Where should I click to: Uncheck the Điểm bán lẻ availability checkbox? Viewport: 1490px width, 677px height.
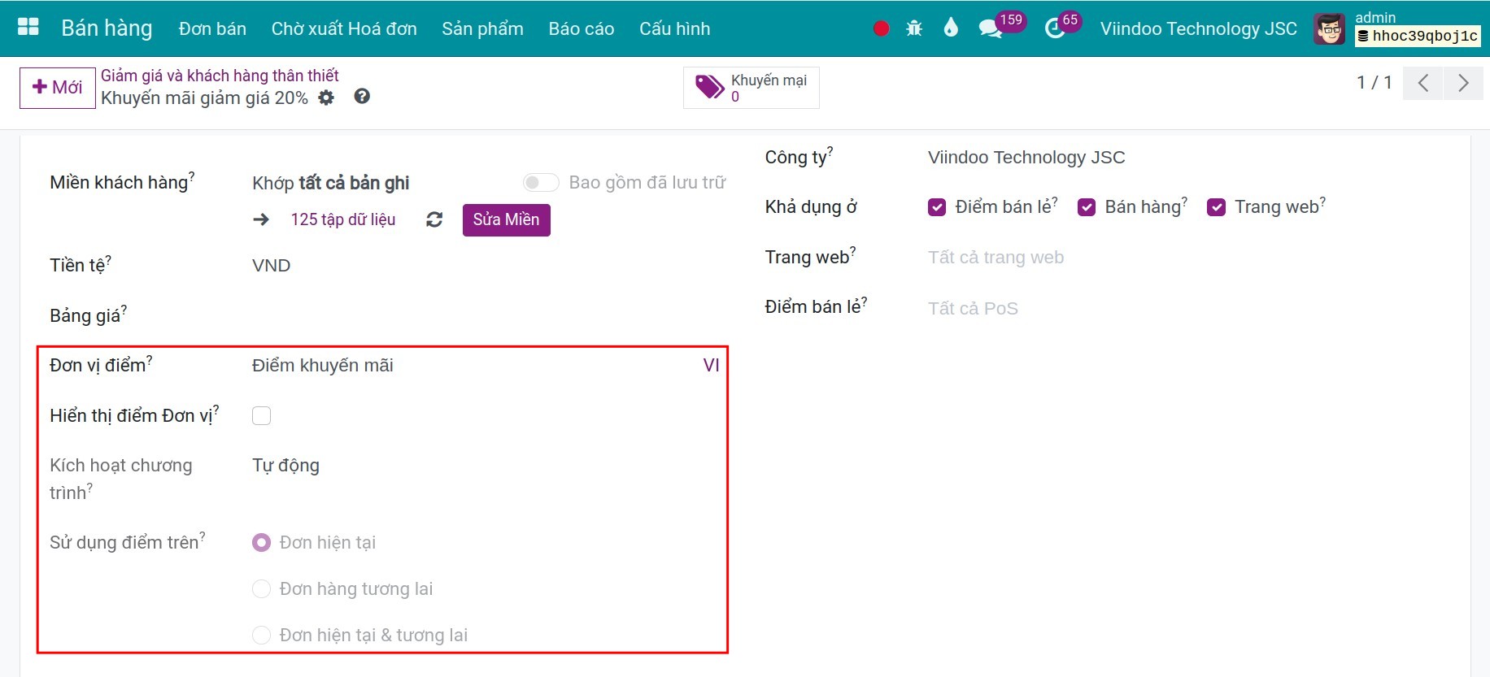point(937,207)
